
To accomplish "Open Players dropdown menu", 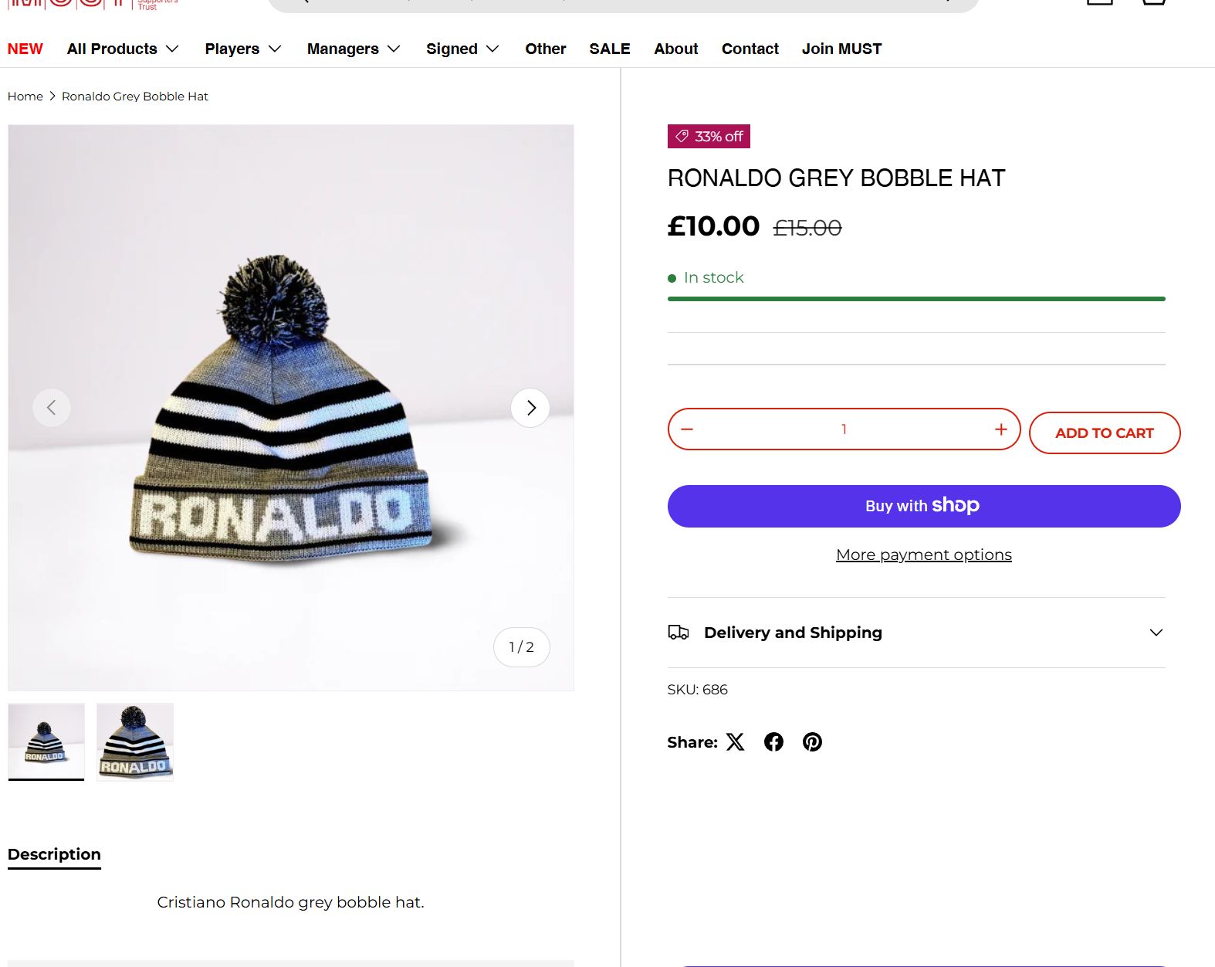I will tap(242, 49).
